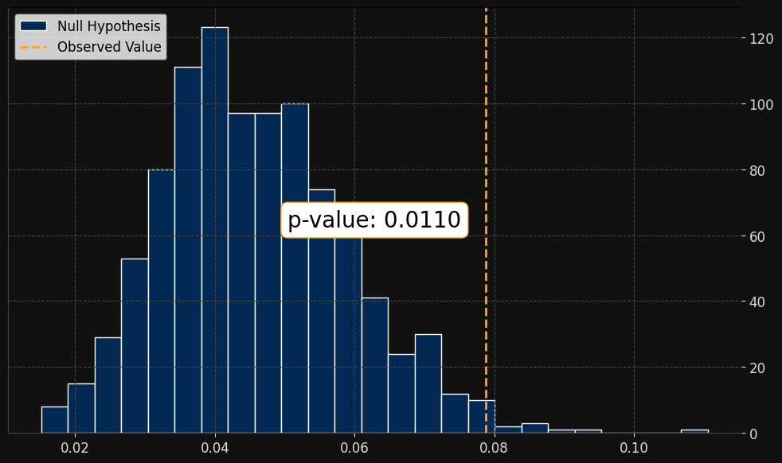782x463 pixels.
Task: Click the p-value: 0.0110 annotation box
Action: (374, 220)
